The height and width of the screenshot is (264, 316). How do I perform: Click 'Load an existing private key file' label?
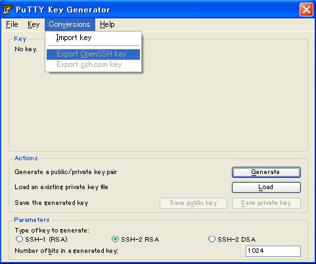pos(61,187)
